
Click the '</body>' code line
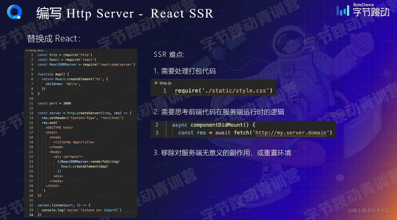(x=56, y=181)
